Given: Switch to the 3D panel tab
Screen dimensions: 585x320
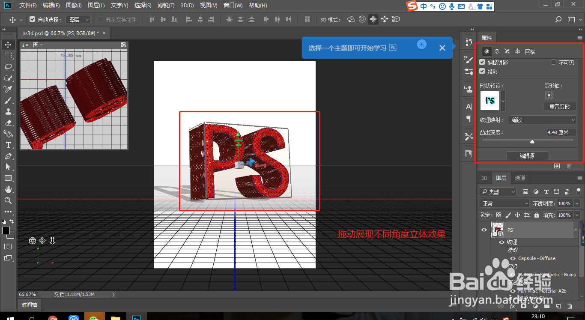Looking at the screenshot, I should pos(484,178).
